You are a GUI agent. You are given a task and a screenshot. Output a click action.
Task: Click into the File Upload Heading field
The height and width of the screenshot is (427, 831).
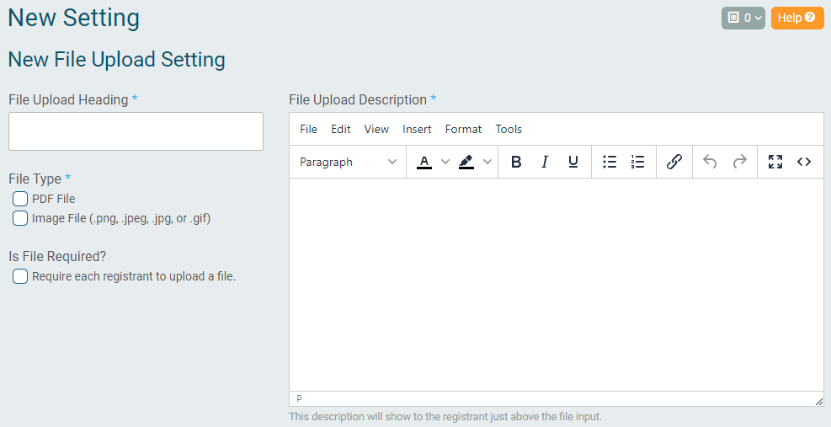[136, 131]
